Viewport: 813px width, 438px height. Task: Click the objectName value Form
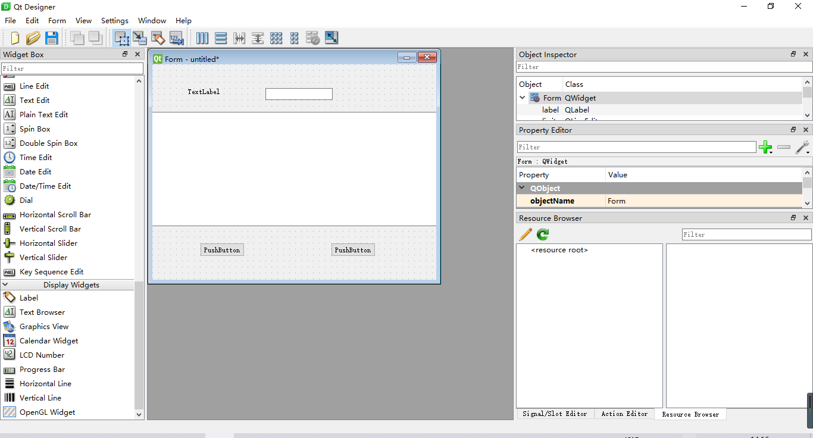[617, 201]
